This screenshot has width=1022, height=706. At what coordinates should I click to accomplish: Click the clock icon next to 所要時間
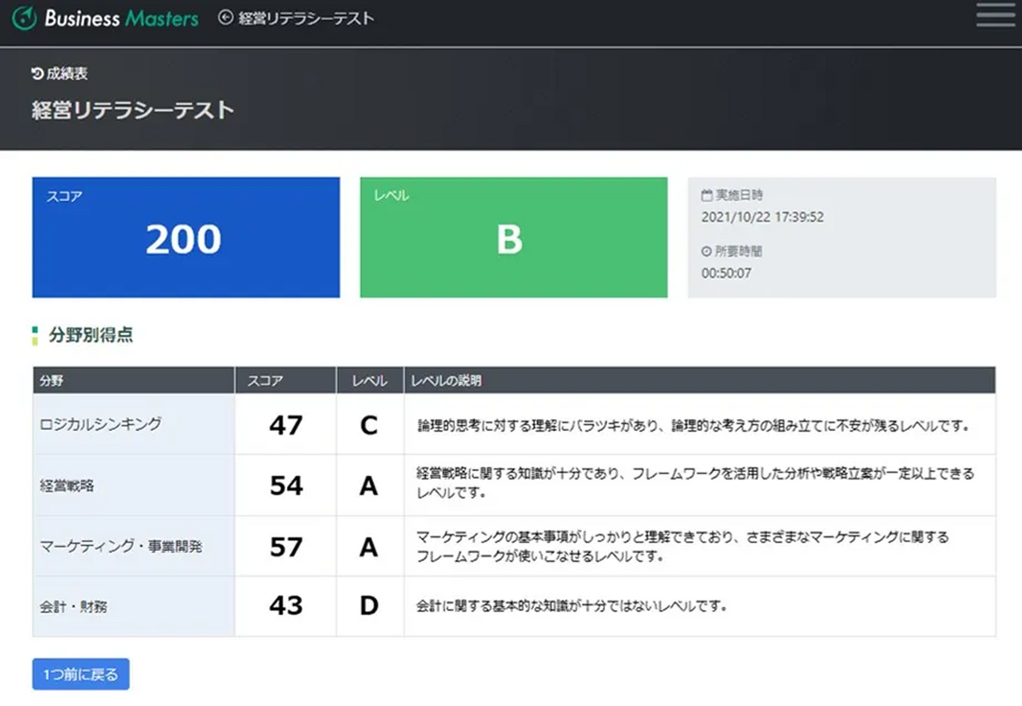[706, 251]
